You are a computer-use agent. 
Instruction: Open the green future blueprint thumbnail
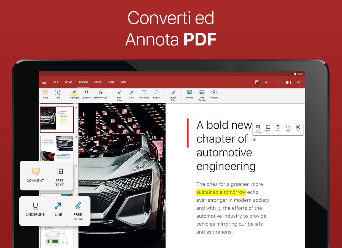[57, 236]
